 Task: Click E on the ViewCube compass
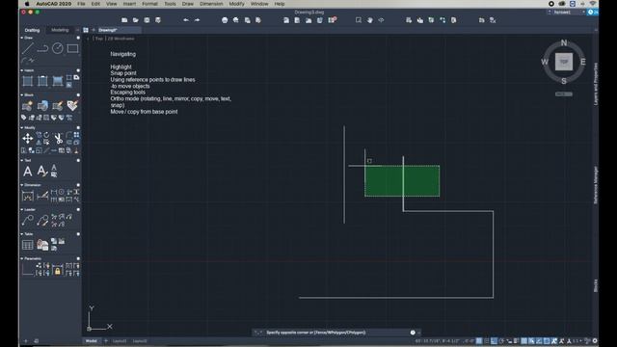click(x=582, y=62)
